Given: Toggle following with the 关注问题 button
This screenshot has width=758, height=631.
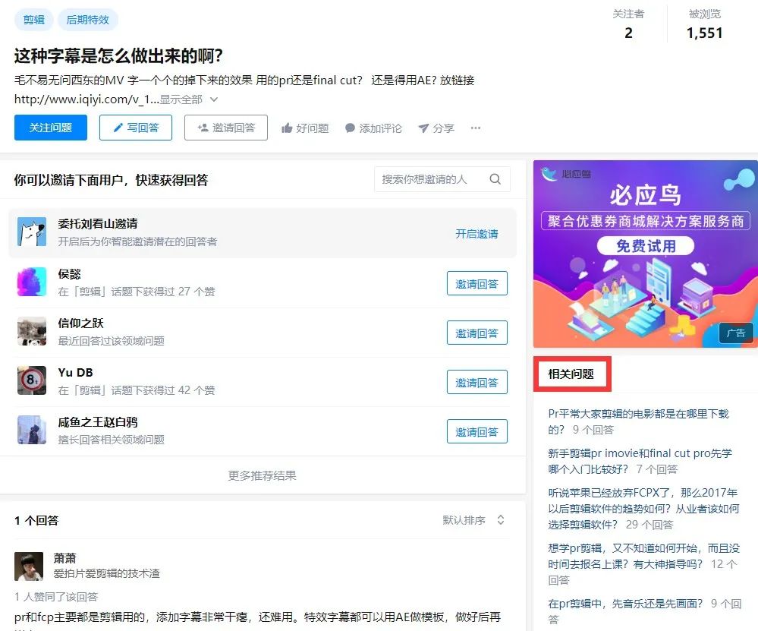Looking at the screenshot, I should 50,128.
